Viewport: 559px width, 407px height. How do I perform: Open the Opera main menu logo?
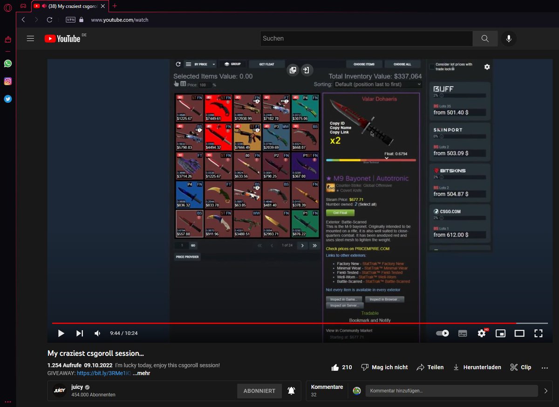(7, 7)
